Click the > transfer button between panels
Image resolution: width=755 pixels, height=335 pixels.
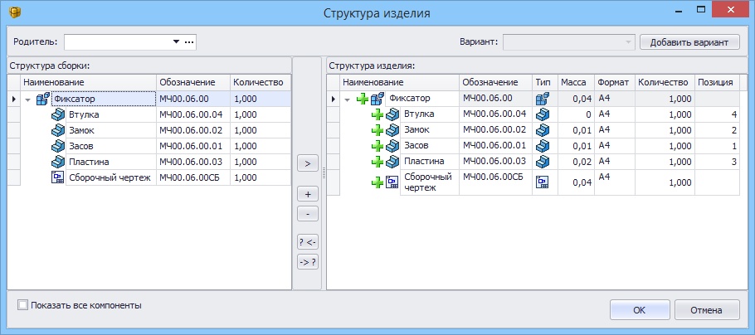[307, 163]
